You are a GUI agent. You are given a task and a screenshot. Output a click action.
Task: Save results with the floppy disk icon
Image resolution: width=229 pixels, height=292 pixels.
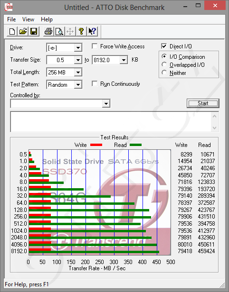click(x=34, y=31)
